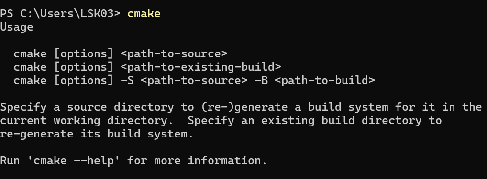Screen dimensions: 487x179
Task: Click the '(re-)generate' word
Action: pos(244,107)
